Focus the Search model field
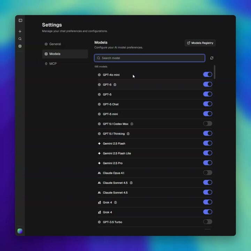Screen dimensions: 251x251 click(150, 58)
